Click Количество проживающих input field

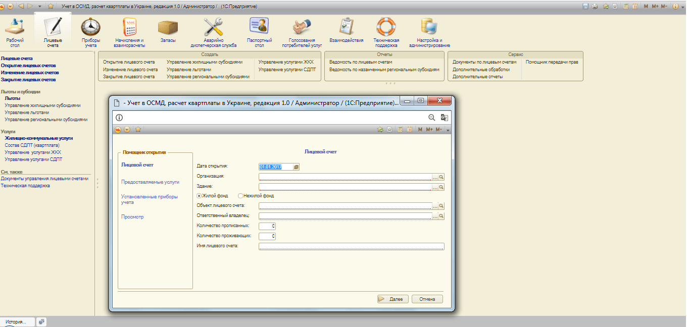pos(267,236)
